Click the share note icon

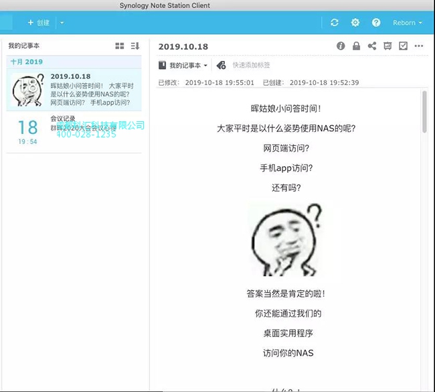[x=372, y=46]
